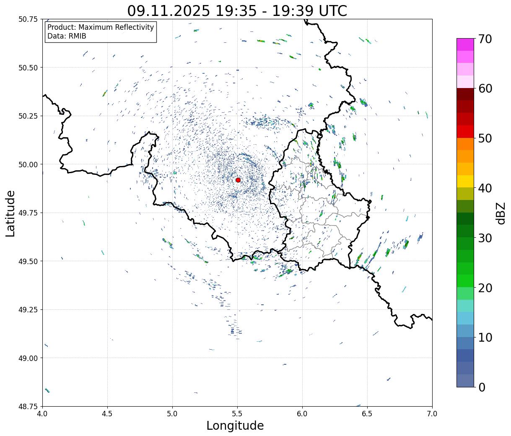Screen dimensions: 511x436
Task: Click latitude tick label '49.00'
Action: tap(28, 358)
